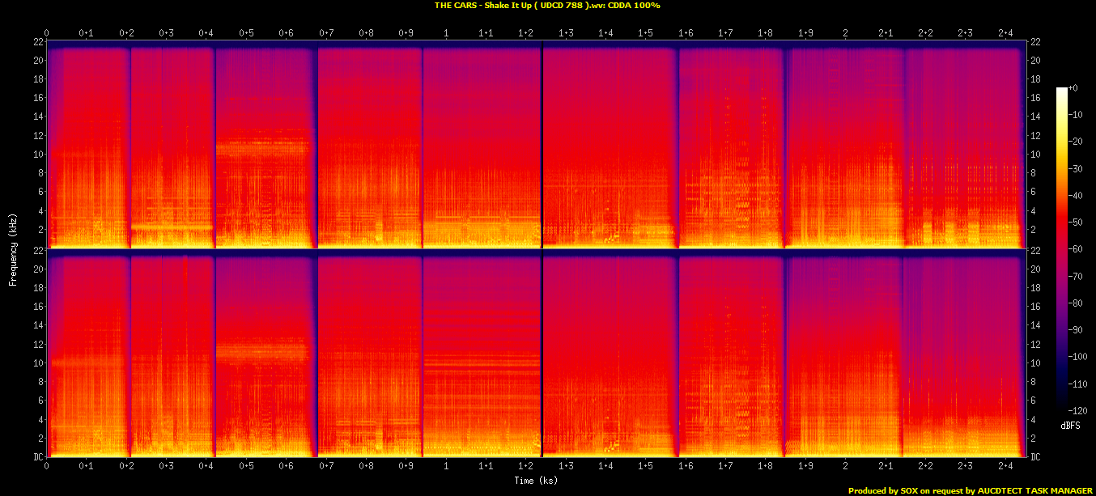This screenshot has height=496, width=1096.
Task: Click the '0' tick on the bottom time axis
Action: [47, 467]
